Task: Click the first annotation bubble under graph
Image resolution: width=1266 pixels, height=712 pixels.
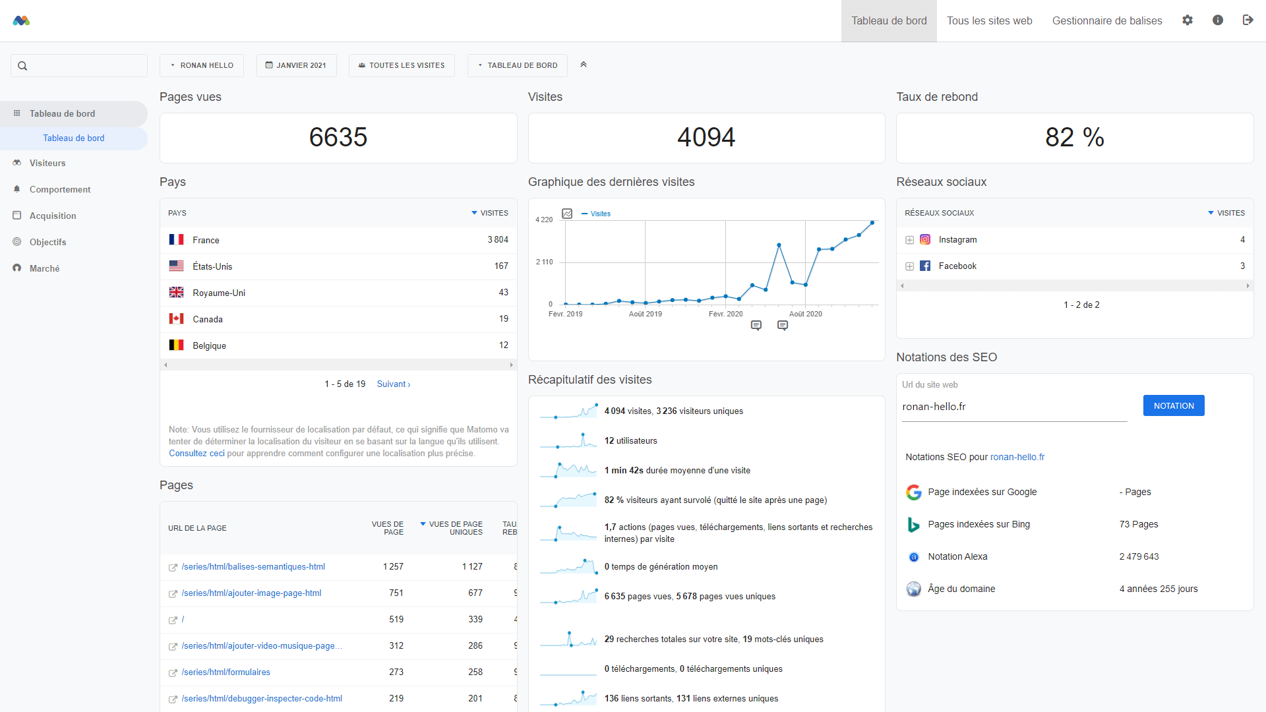Action: 756,326
